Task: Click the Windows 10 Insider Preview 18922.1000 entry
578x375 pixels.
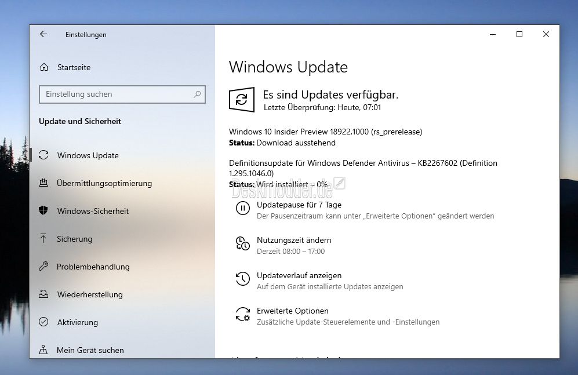Action: pos(325,132)
